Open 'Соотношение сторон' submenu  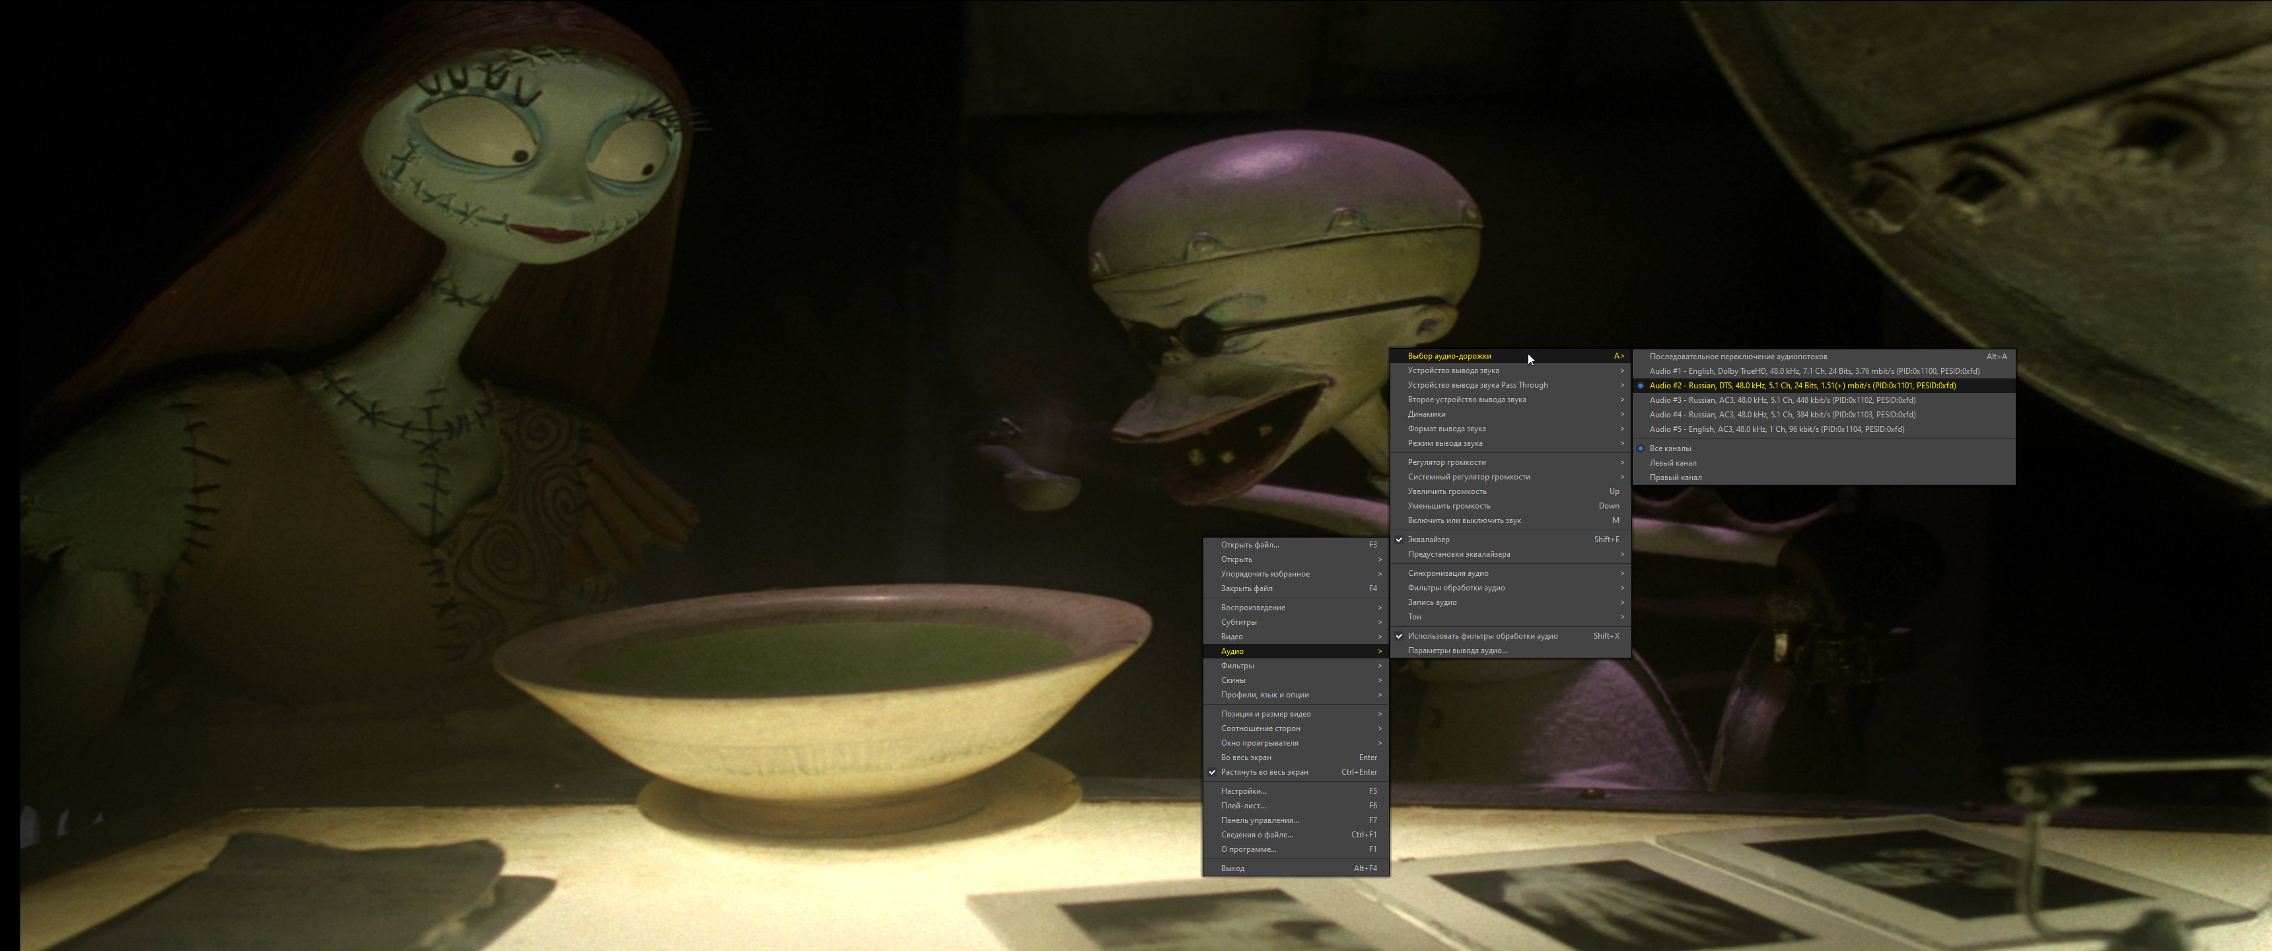click(1296, 728)
